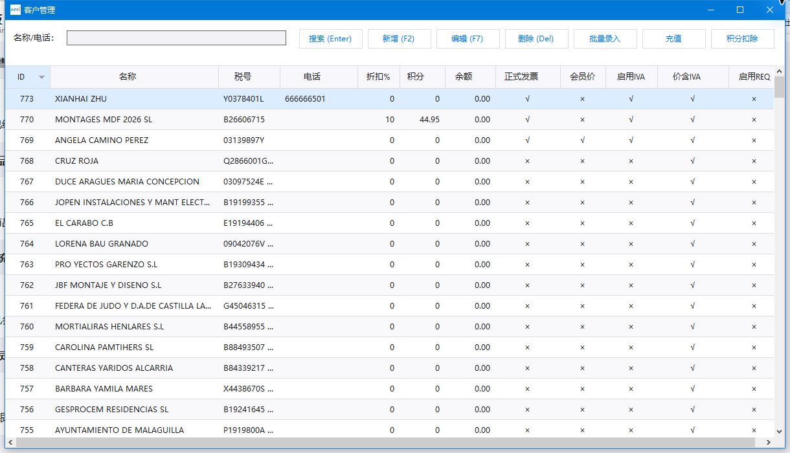Open the 编辑 (F7) edit button
The height and width of the screenshot is (453, 790).
click(468, 39)
